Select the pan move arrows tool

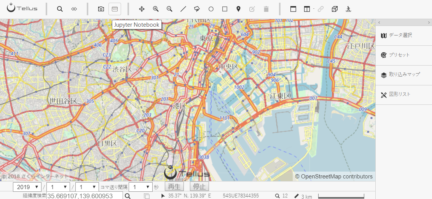[142, 9]
